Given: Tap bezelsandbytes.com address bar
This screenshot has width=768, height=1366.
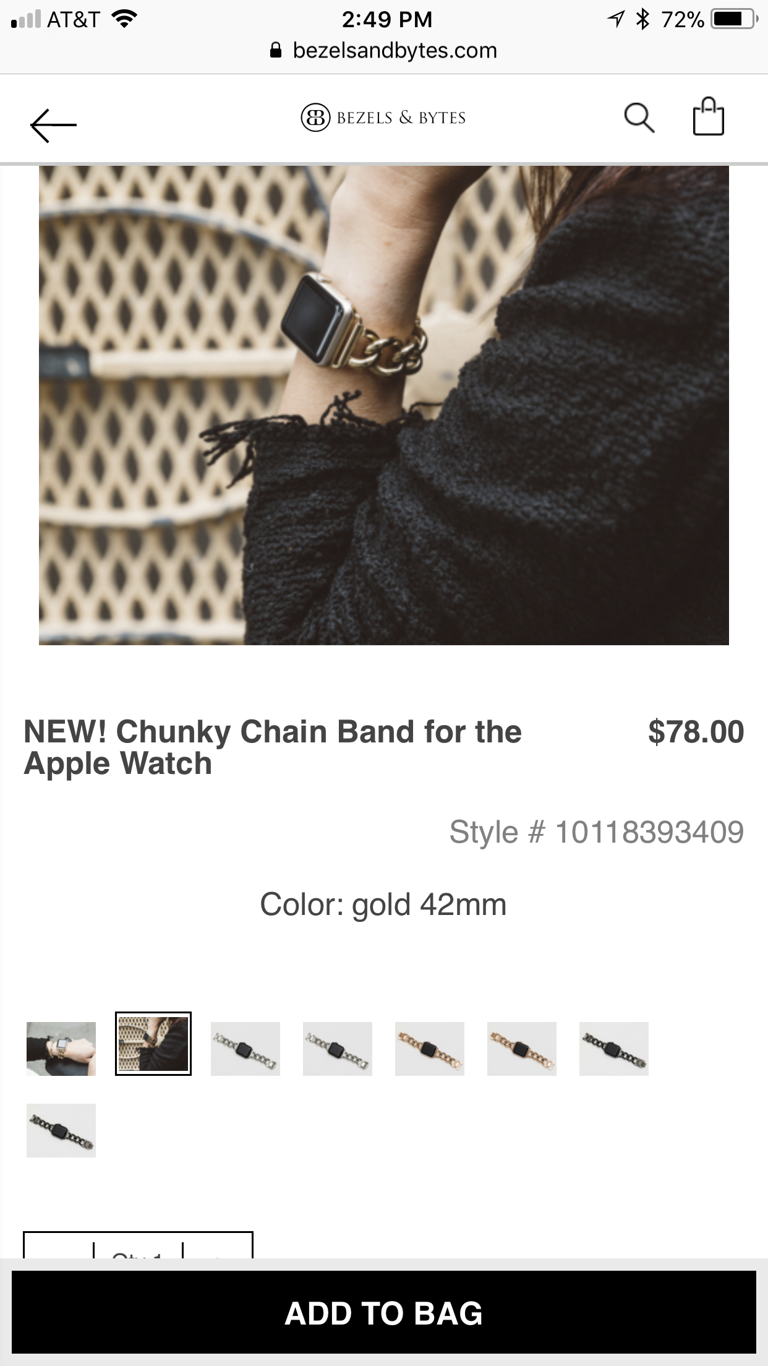Looking at the screenshot, I should [384, 50].
